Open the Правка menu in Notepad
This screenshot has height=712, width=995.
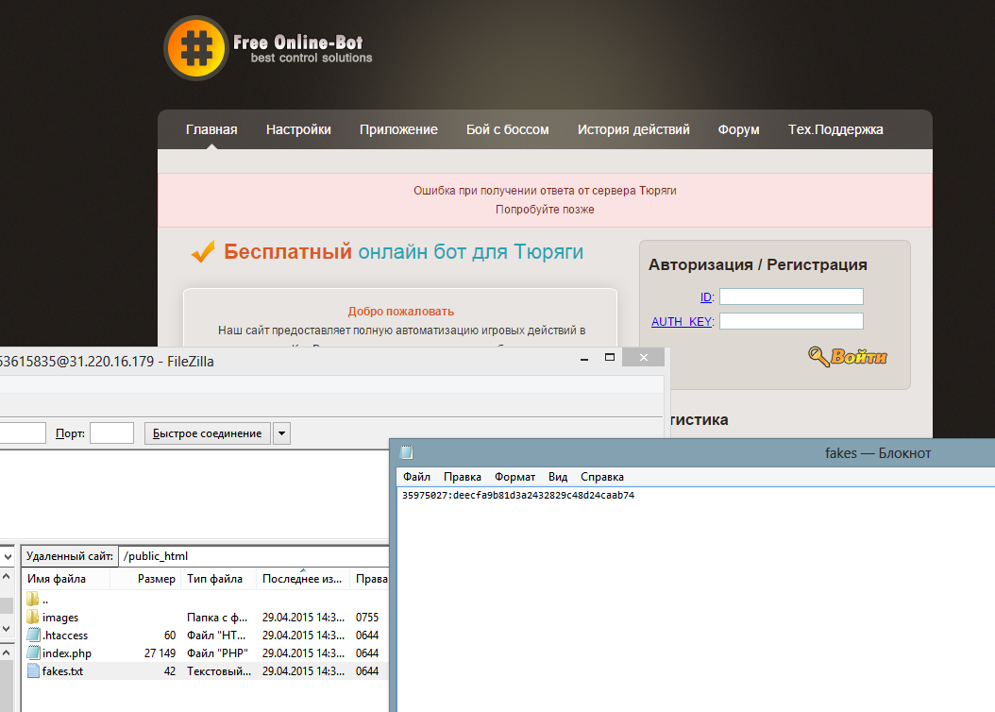pyautogui.click(x=462, y=477)
